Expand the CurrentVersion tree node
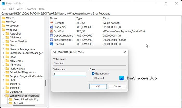The width and height of the screenshot is (182, 108). point(4,41)
